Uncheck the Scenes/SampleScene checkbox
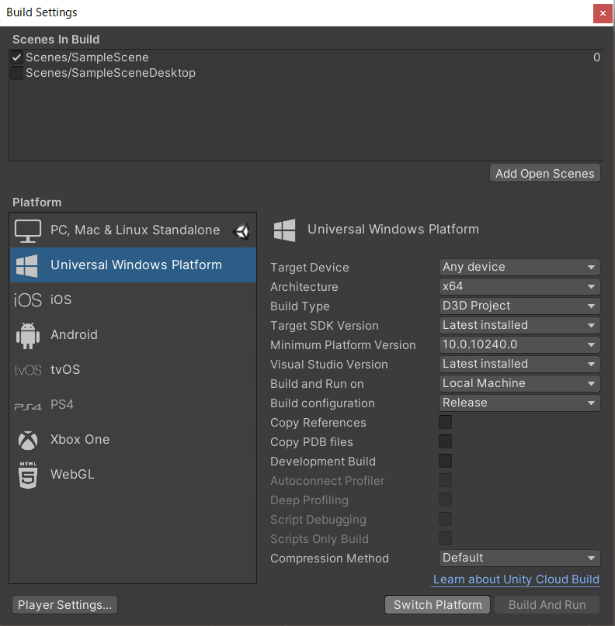This screenshot has height=626, width=615. click(16, 57)
